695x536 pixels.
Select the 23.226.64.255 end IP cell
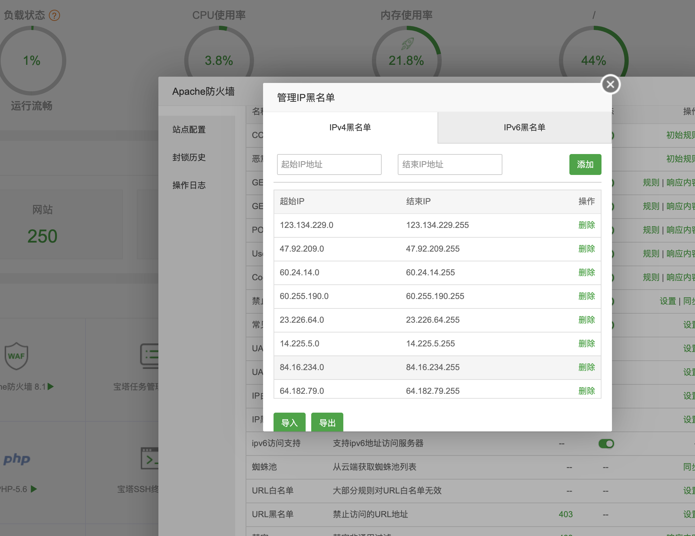pos(433,320)
